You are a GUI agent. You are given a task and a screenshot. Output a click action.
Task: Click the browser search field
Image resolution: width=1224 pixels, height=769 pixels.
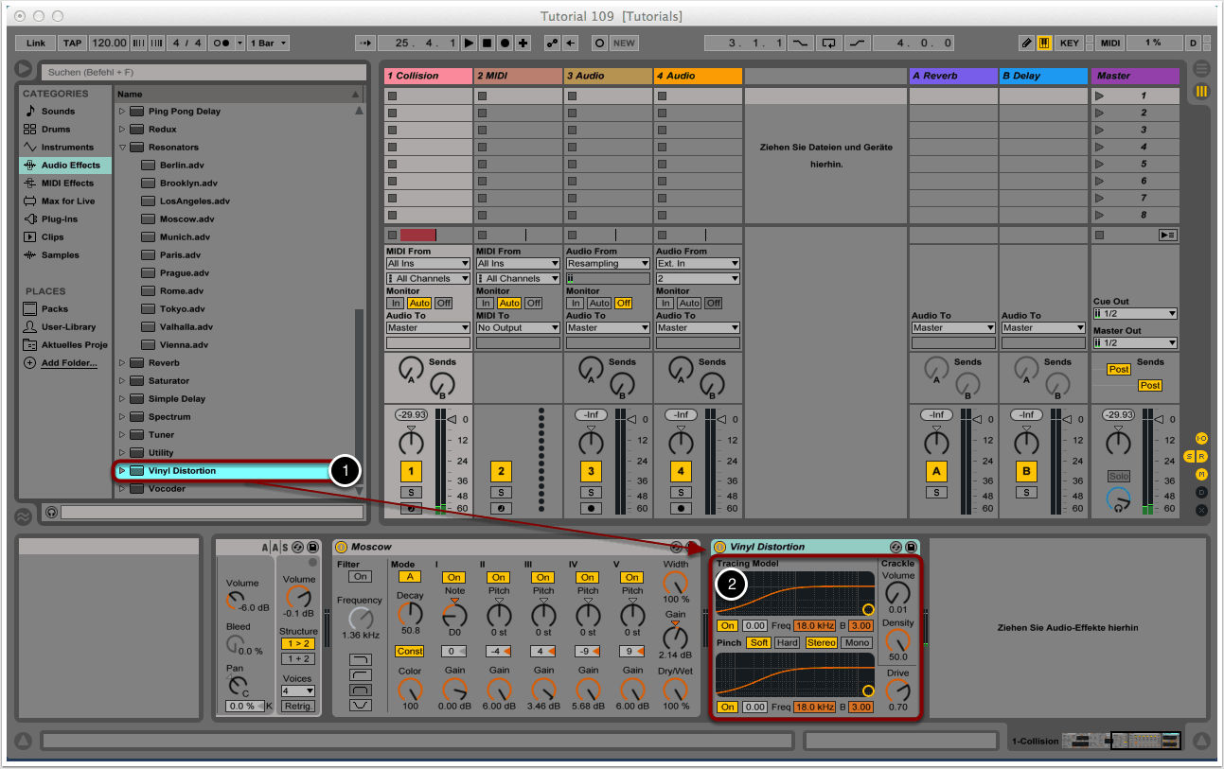pos(204,72)
